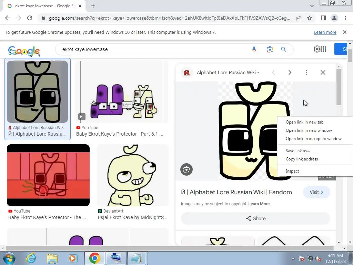Click the Alphabet Lore Russian Wiki source header
The width and height of the screenshot is (353, 265).
coord(229,72)
